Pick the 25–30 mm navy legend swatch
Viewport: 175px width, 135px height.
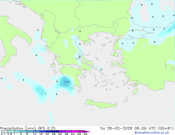pos(55,131)
